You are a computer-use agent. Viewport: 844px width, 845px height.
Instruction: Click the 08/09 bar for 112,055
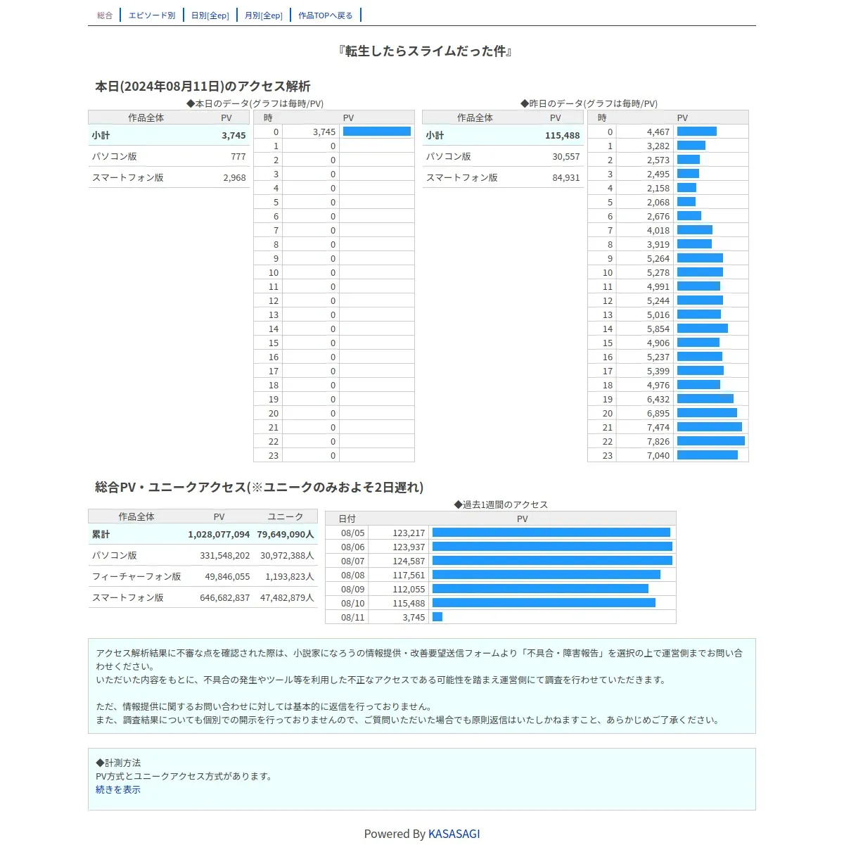point(540,589)
